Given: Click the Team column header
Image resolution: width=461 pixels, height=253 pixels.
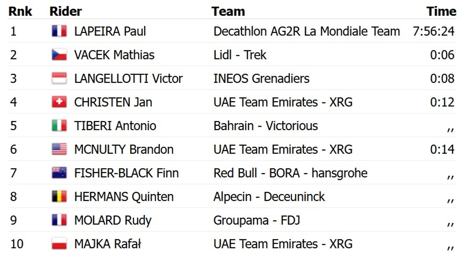Looking at the screenshot, I should point(228,12).
